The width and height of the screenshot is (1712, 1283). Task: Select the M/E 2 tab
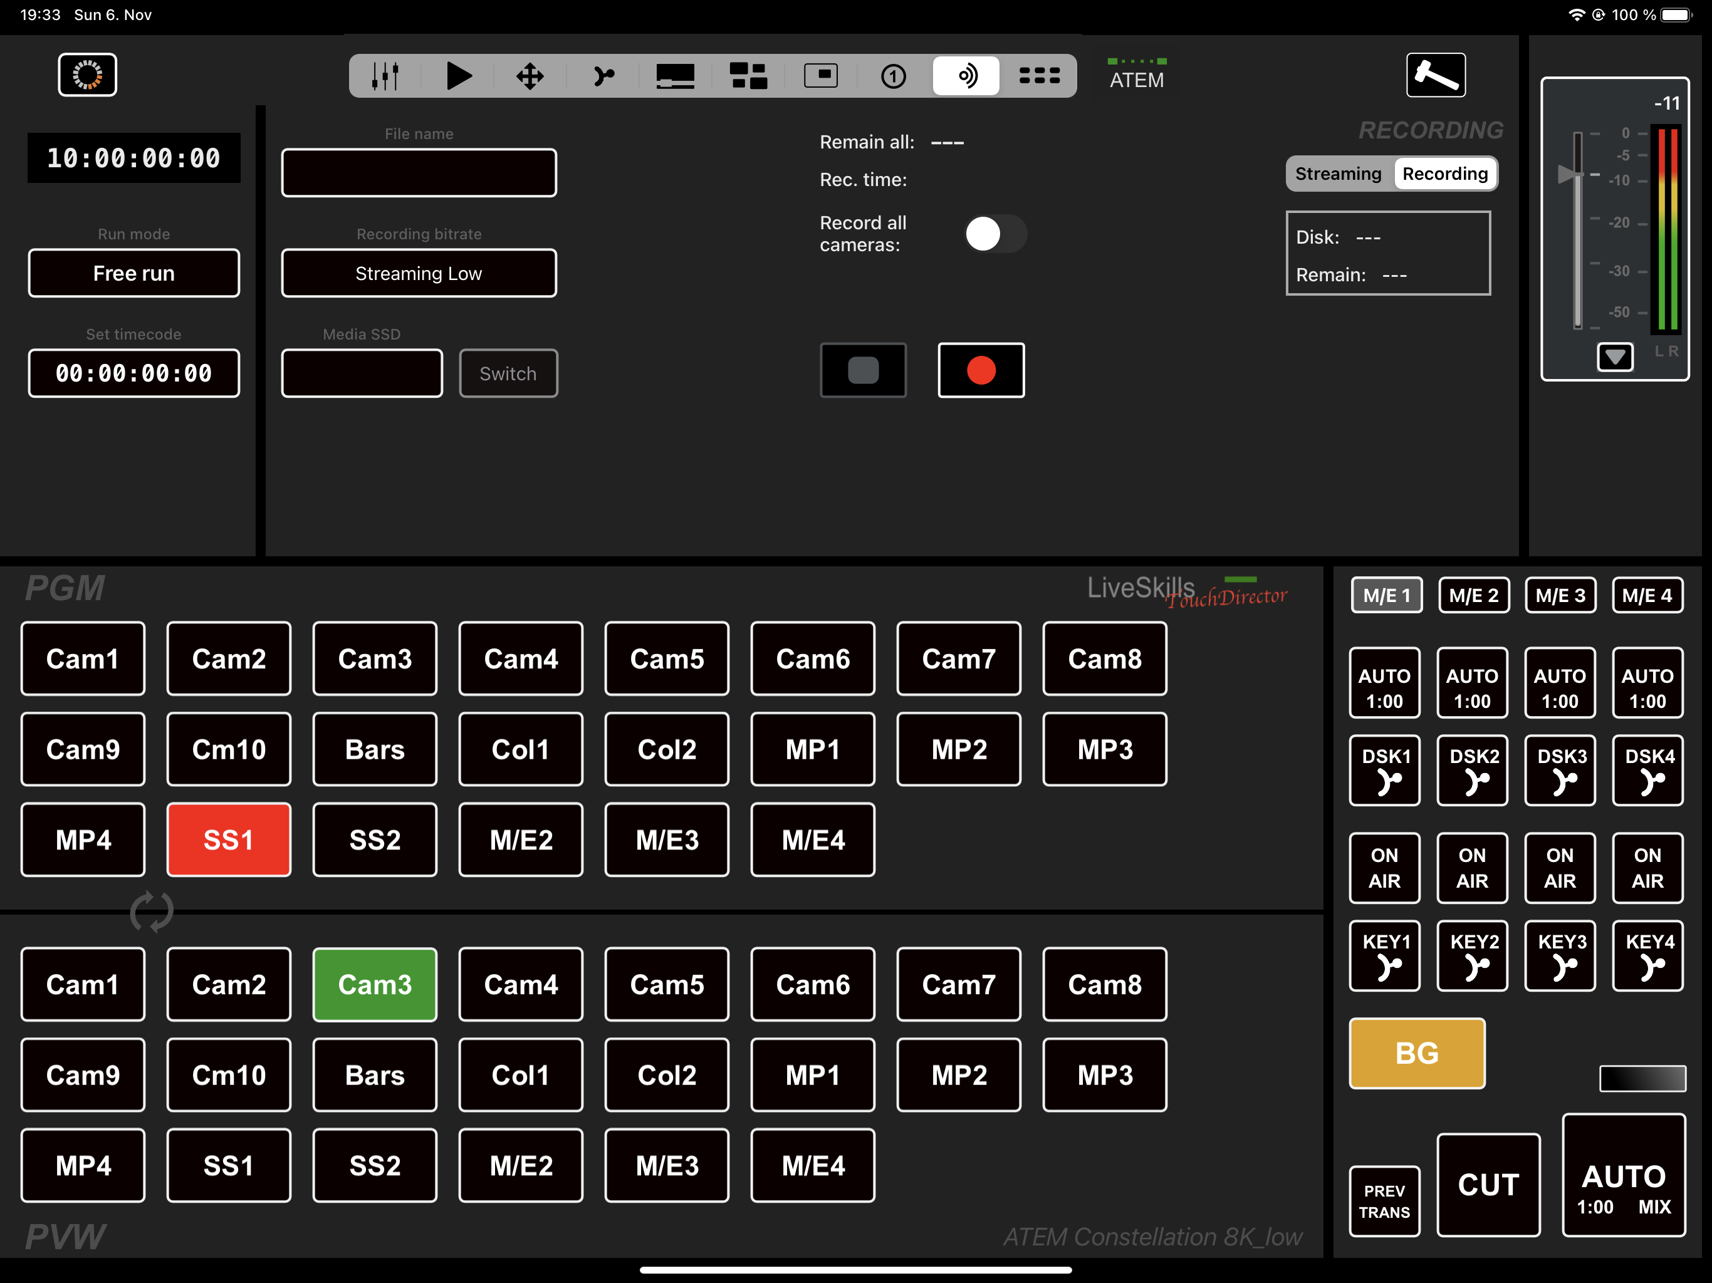tap(1474, 595)
